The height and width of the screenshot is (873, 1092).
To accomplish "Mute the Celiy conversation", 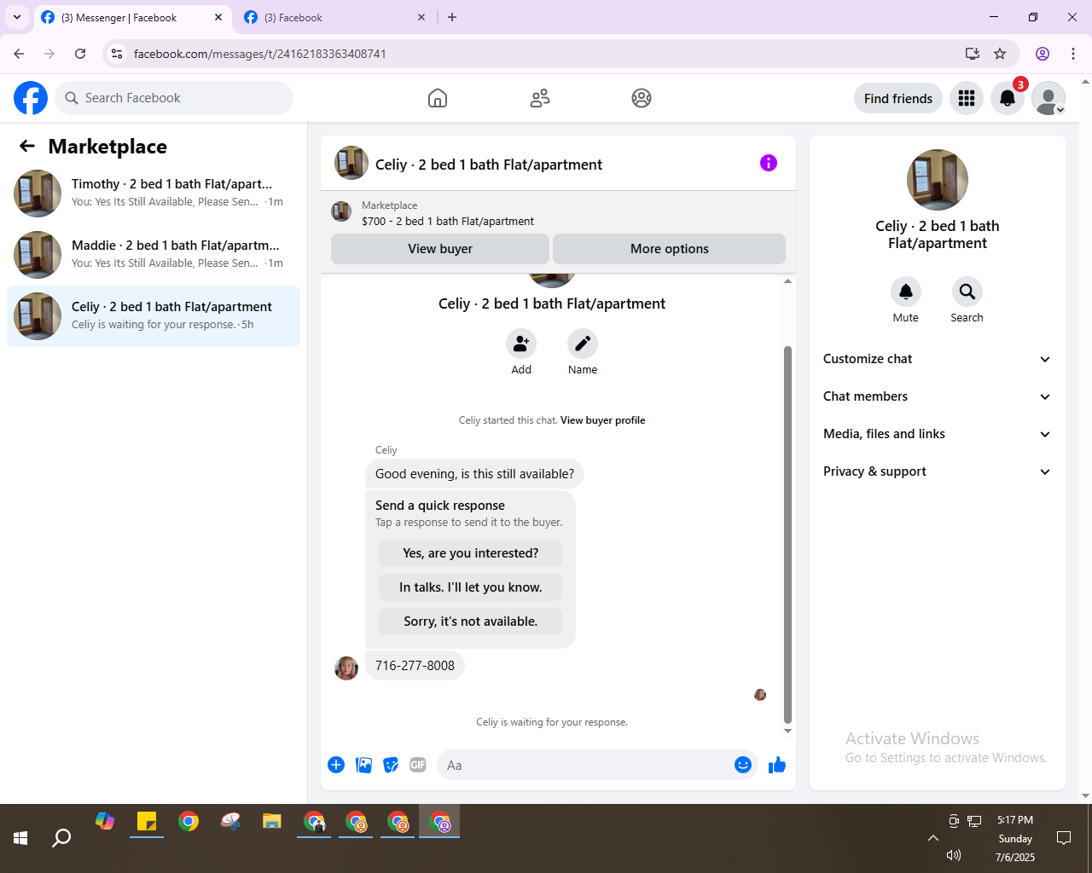I will coord(906,292).
